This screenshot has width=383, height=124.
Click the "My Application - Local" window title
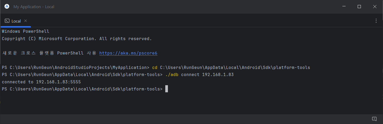tap(34, 7)
